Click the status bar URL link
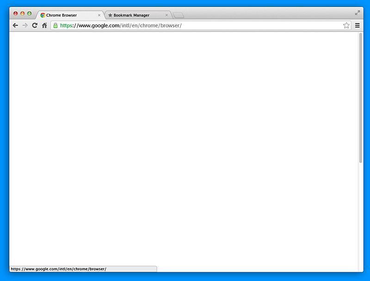The width and height of the screenshot is (370, 281). pyautogui.click(x=58, y=268)
